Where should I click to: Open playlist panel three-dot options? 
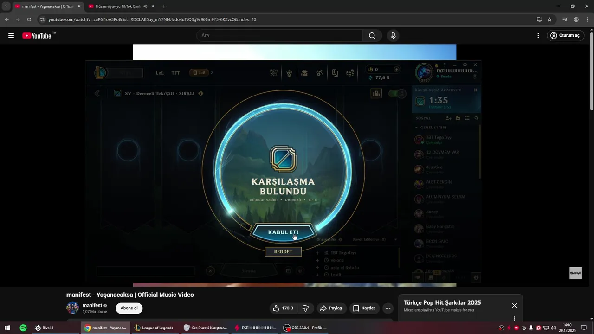click(514, 319)
